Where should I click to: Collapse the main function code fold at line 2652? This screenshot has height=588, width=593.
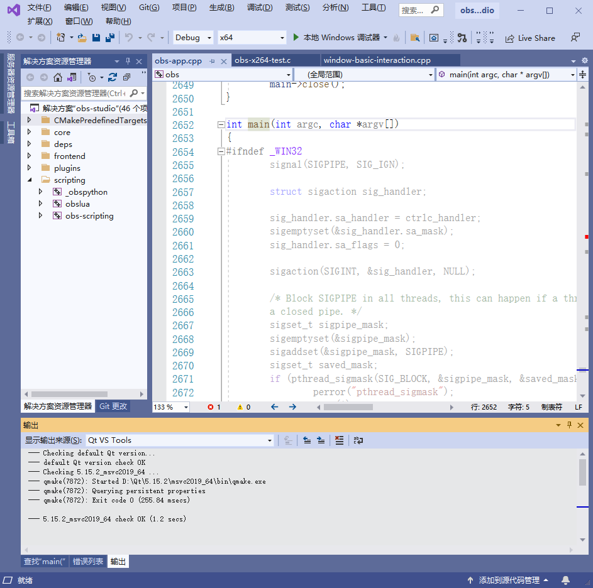221,125
